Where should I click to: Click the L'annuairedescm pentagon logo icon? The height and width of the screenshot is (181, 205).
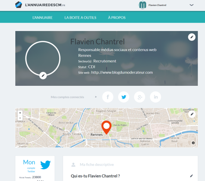point(18,5)
